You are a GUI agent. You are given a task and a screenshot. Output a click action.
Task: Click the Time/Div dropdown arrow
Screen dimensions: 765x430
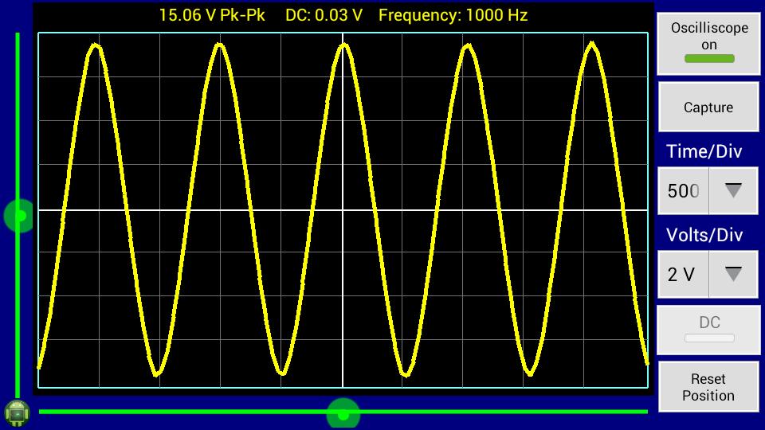733,191
